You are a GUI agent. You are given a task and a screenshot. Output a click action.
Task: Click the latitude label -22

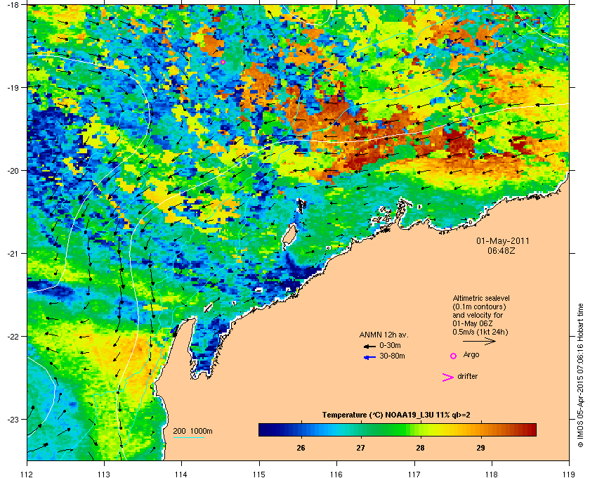click(13, 336)
